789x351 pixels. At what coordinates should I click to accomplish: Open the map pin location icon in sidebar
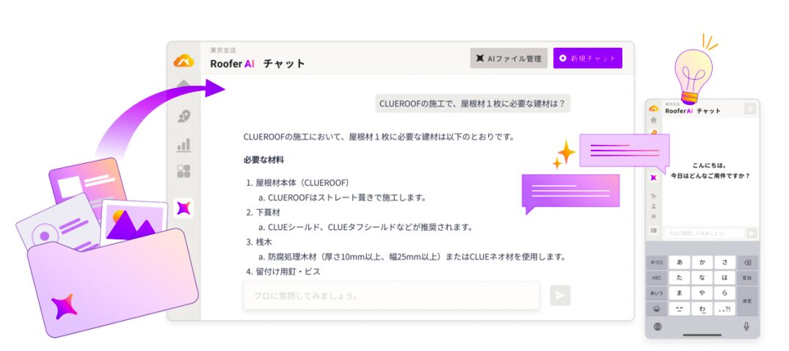tap(183, 116)
